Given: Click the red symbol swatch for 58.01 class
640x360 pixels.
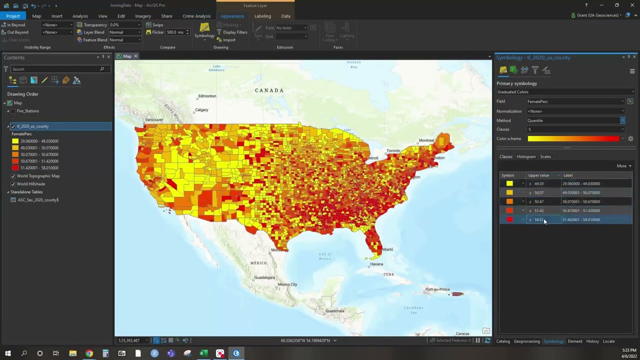Looking at the screenshot, I should 509,219.
